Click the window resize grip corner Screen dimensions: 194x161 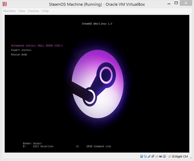click(x=191, y=158)
